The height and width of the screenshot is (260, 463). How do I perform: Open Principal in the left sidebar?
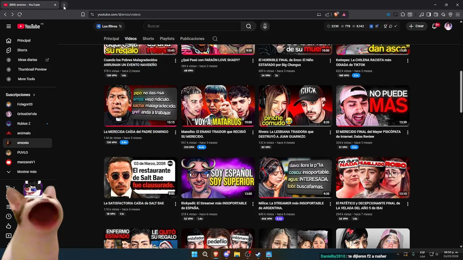pos(27,40)
